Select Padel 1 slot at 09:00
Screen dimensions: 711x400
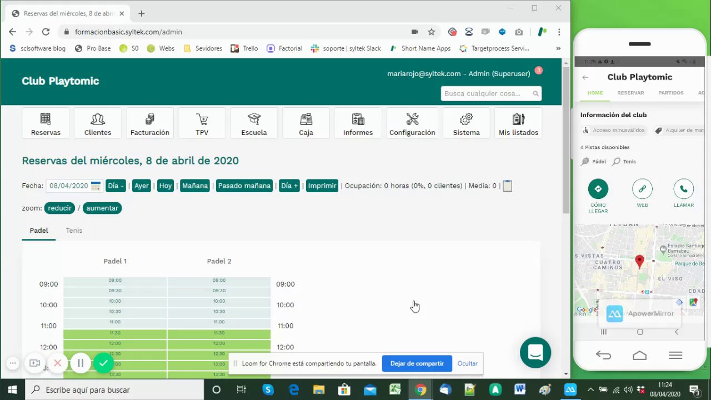[115, 281]
